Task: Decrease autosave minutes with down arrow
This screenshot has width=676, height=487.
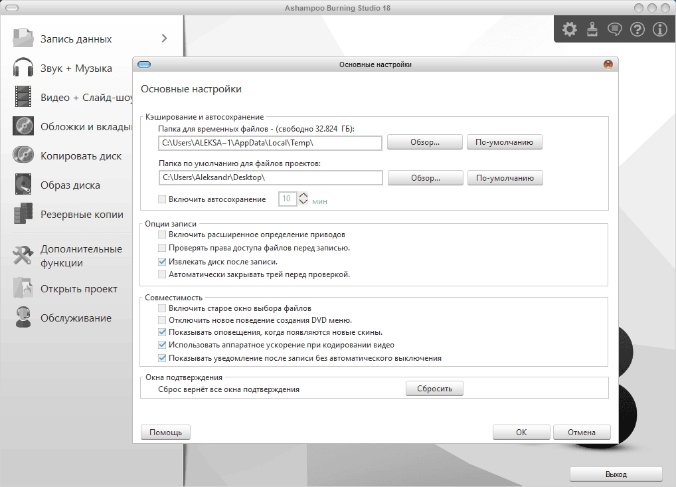Action: click(x=303, y=202)
